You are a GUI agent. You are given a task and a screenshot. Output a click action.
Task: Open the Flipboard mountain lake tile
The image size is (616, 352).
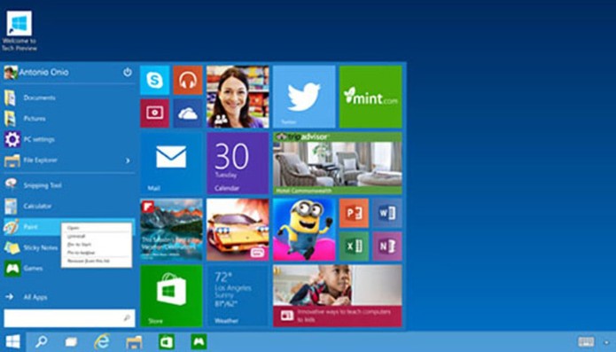(171, 230)
